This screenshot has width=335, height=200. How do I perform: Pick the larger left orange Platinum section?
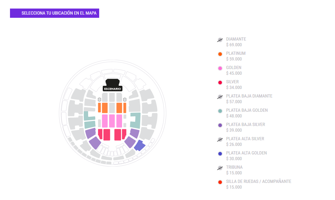tap(105, 108)
